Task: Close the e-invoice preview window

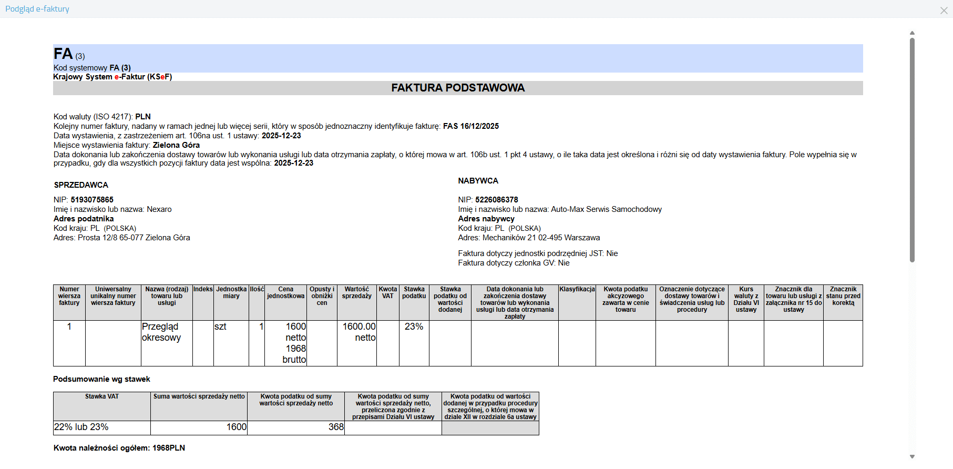Action: pyautogui.click(x=944, y=11)
